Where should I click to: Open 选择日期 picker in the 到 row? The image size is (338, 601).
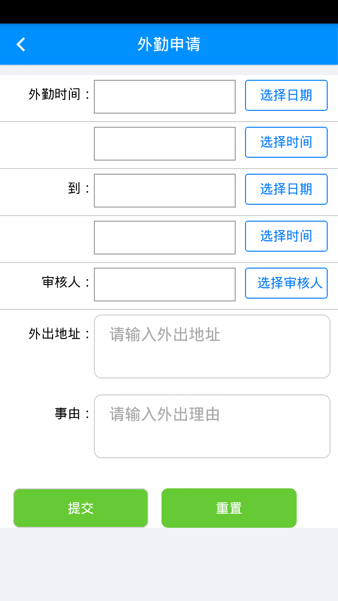click(x=286, y=189)
